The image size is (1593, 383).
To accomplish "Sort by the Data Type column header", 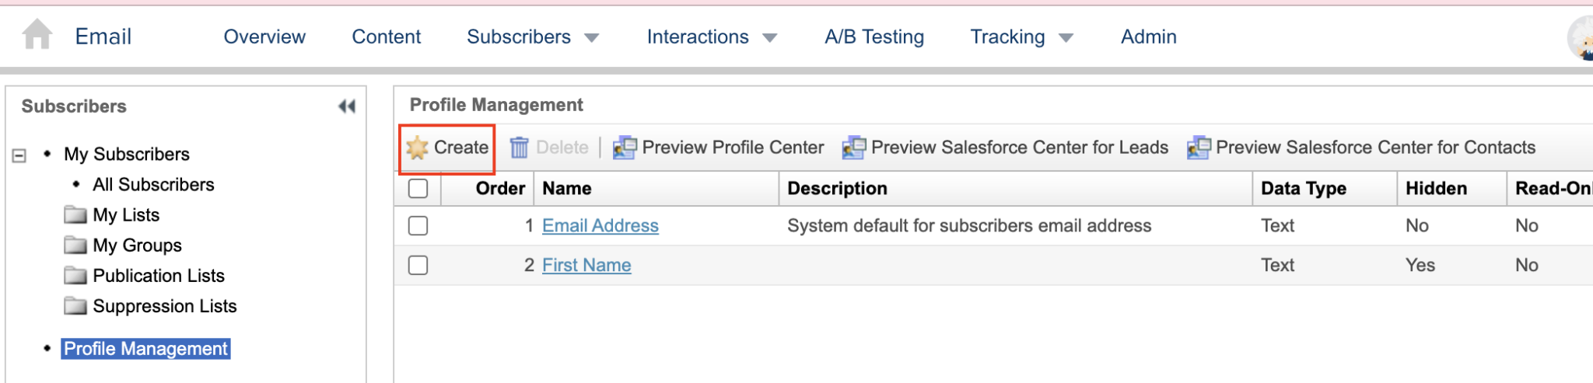I will [x=1304, y=189].
